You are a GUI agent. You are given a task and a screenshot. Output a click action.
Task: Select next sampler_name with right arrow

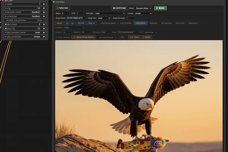(x=44, y=12)
